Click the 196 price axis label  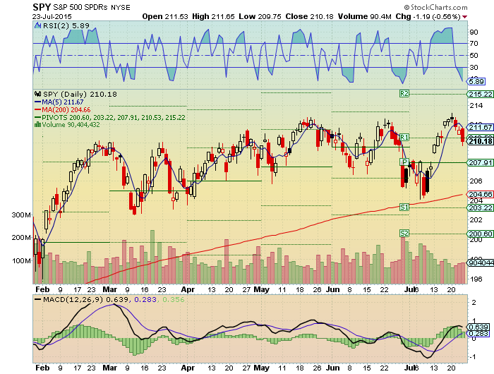(476, 279)
